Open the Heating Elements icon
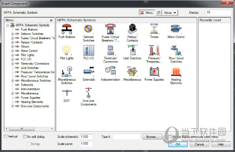The image size is (235, 152). pyautogui.click(x=176, y=72)
